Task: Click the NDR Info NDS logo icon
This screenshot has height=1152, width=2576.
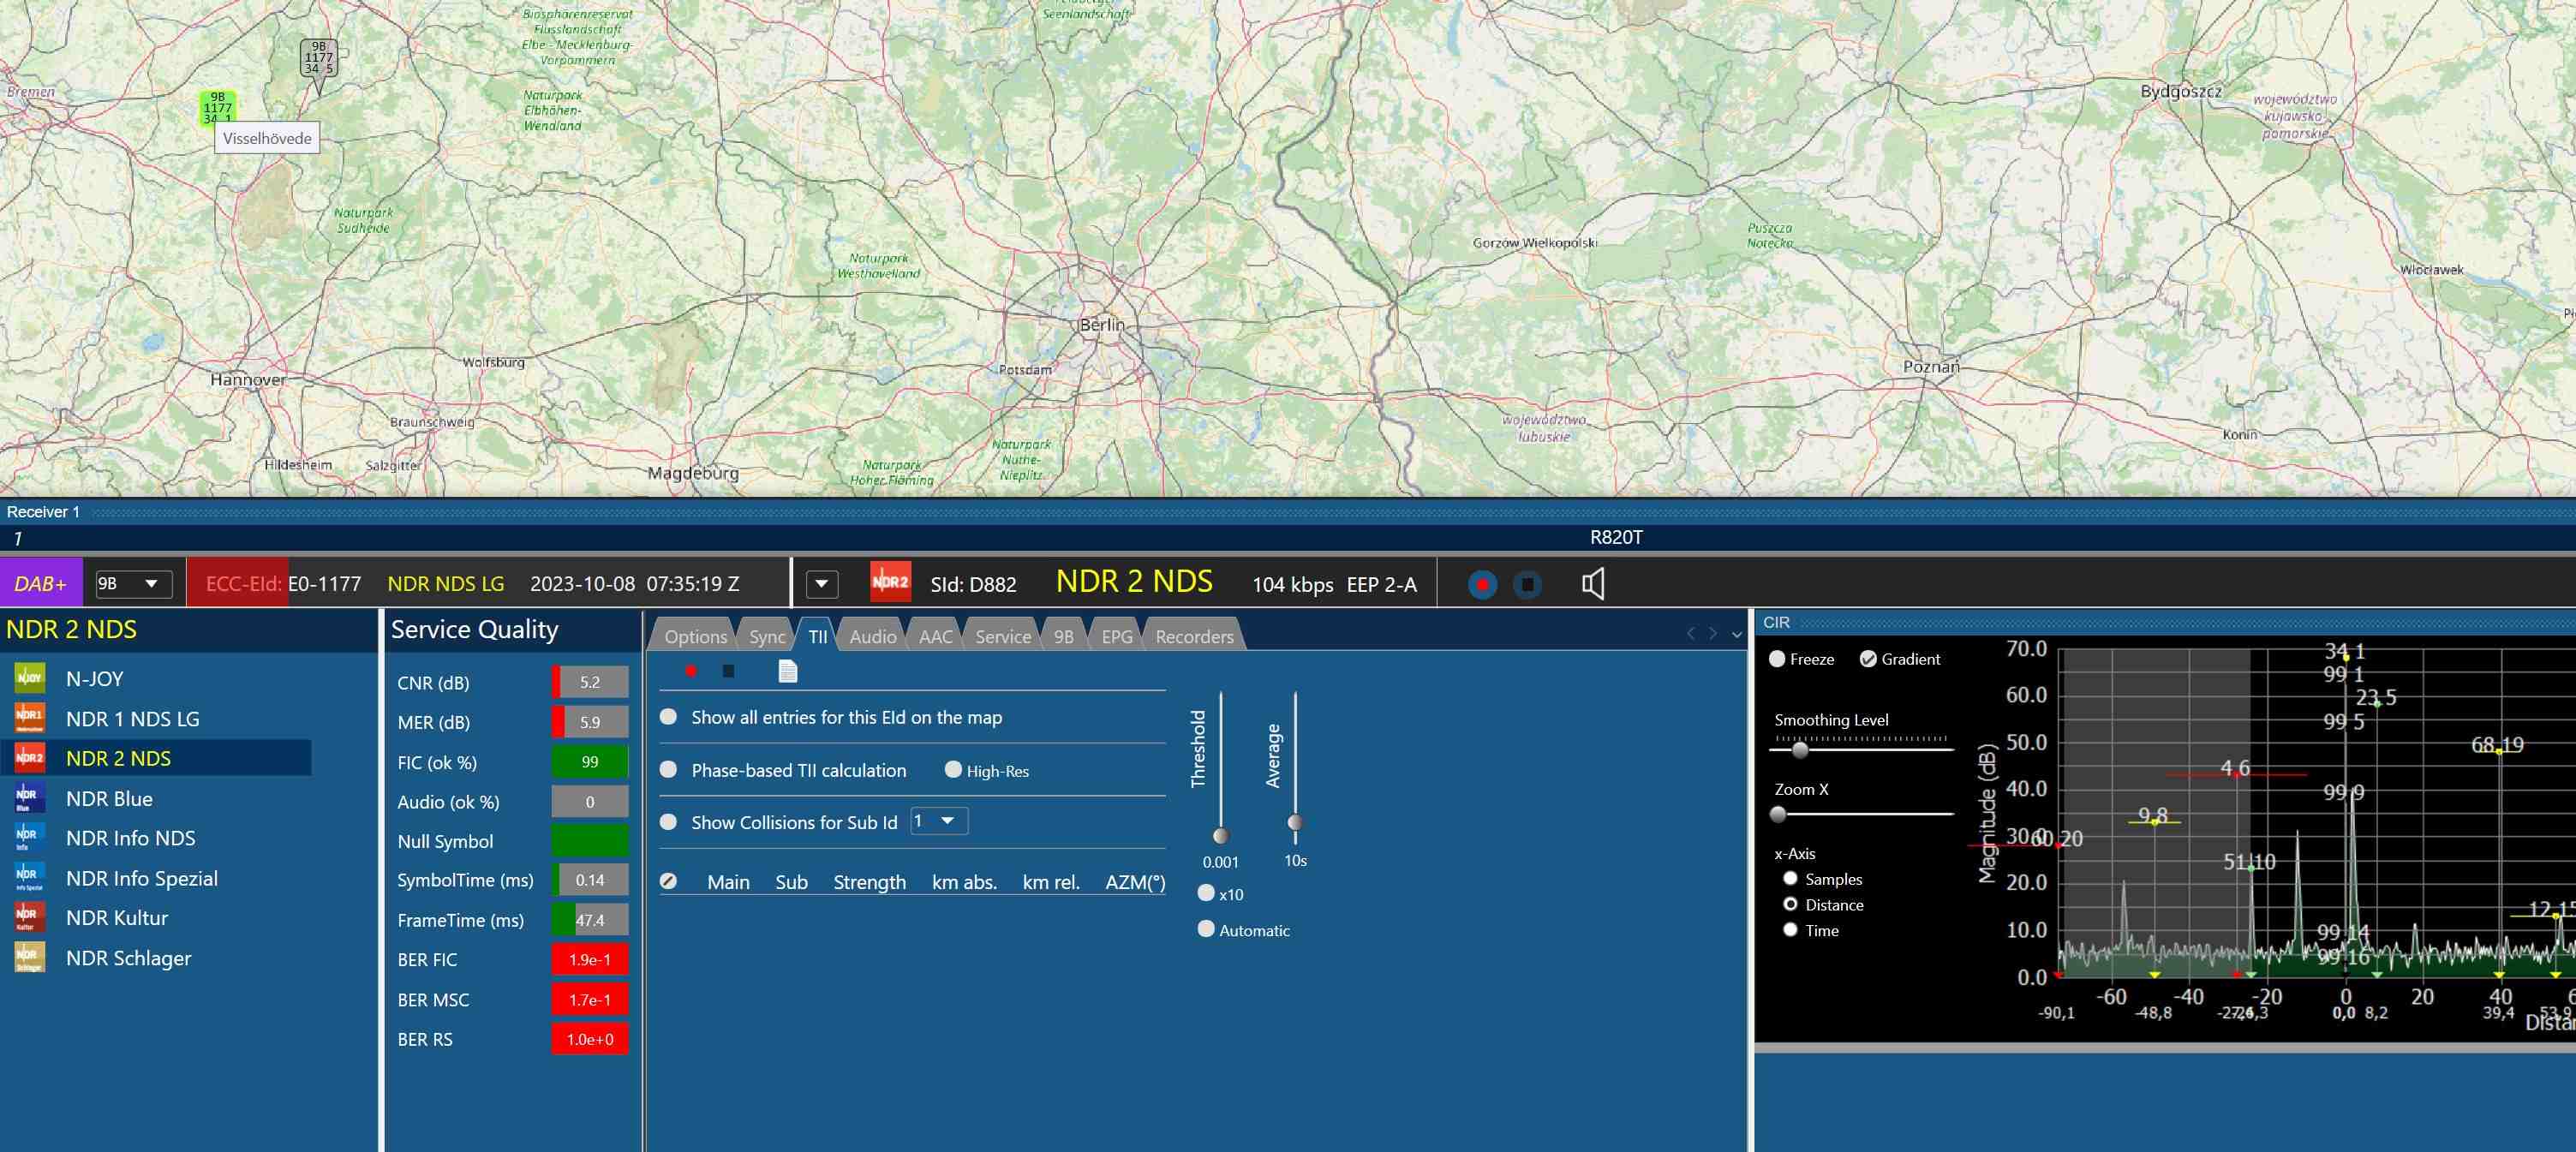Action: (x=29, y=838)
